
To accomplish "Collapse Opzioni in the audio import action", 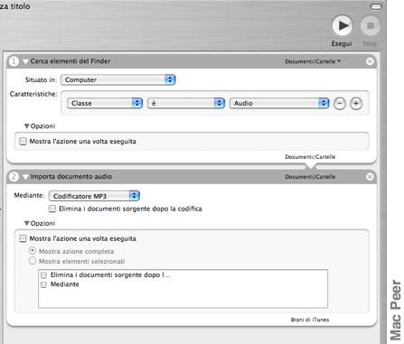I will [27, 223].
